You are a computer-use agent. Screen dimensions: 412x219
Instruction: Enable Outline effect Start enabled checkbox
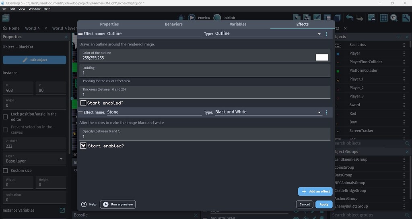pyautogui.click(x=83, y=103)
